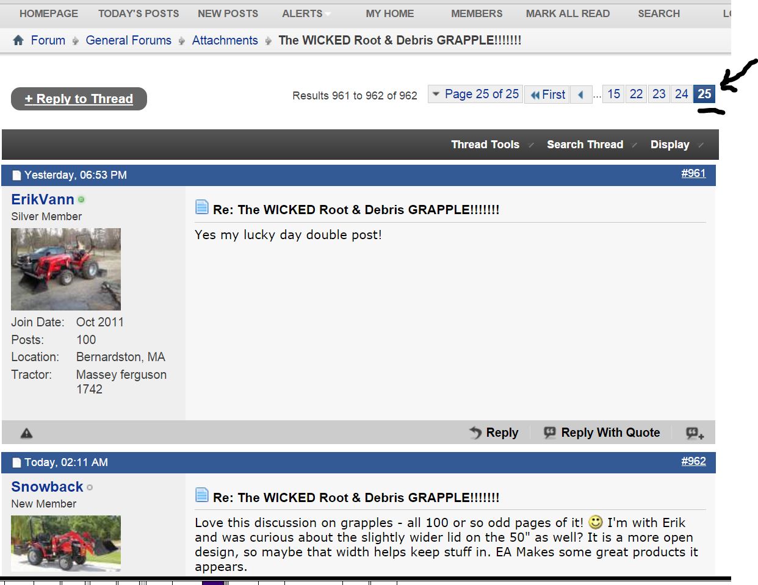Click ErikVann's red tractor avatar
Viewport: 758px width, 585px height.
pyautogui.click(x=66, y=269)
